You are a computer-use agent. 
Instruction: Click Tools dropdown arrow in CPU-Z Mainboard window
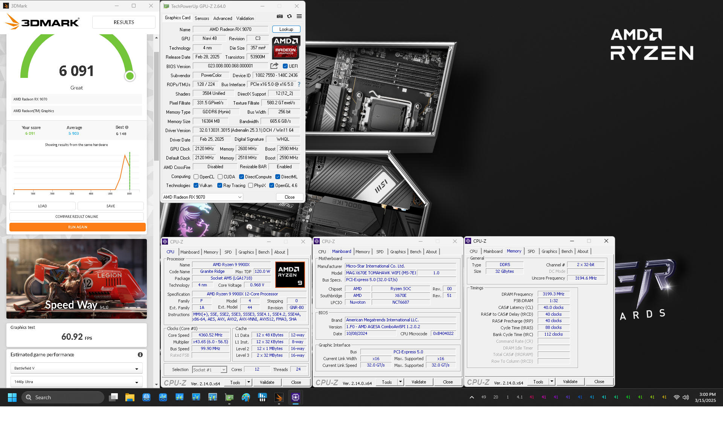click(400, 382)
